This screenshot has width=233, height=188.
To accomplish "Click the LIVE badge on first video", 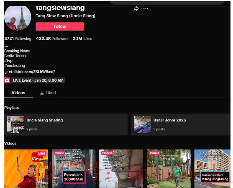I will pos(41,154).
